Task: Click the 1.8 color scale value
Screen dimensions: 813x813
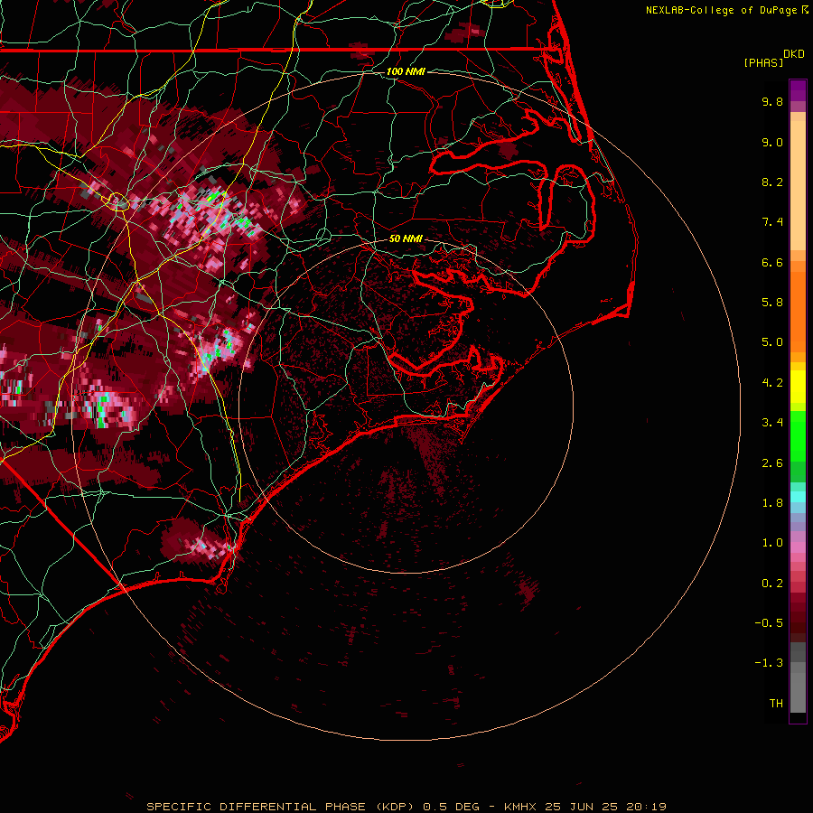Action: click(772, 503)
